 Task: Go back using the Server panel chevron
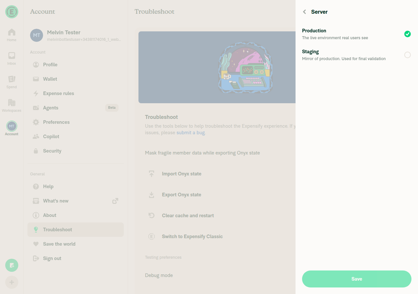[x=304, y=12]
